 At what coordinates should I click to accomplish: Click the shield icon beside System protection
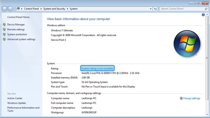click(x=4, y=34)
